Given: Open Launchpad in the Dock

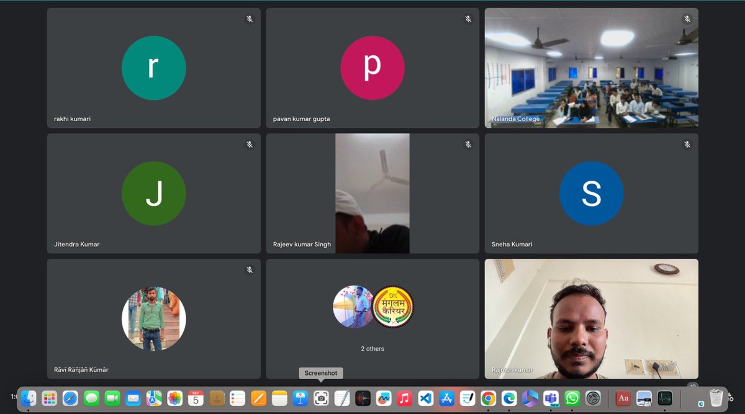Looking at the screenshot, I should click(x=50, y=398).
